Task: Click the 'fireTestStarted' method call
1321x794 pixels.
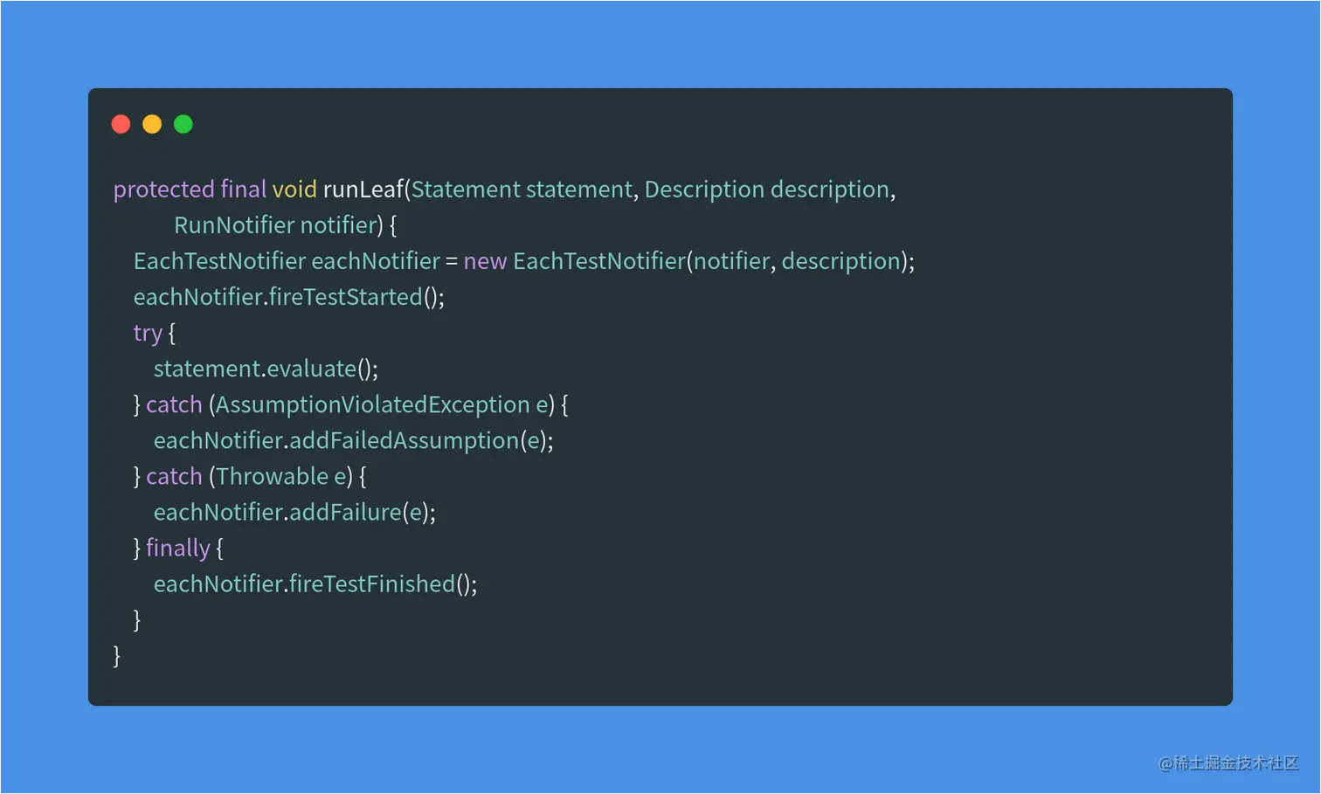Action: click(345, 297)
